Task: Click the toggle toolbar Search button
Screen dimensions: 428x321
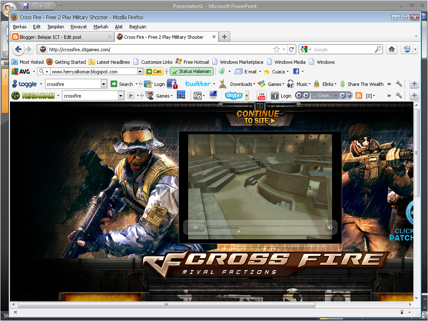Action: [x=122, y=84]
